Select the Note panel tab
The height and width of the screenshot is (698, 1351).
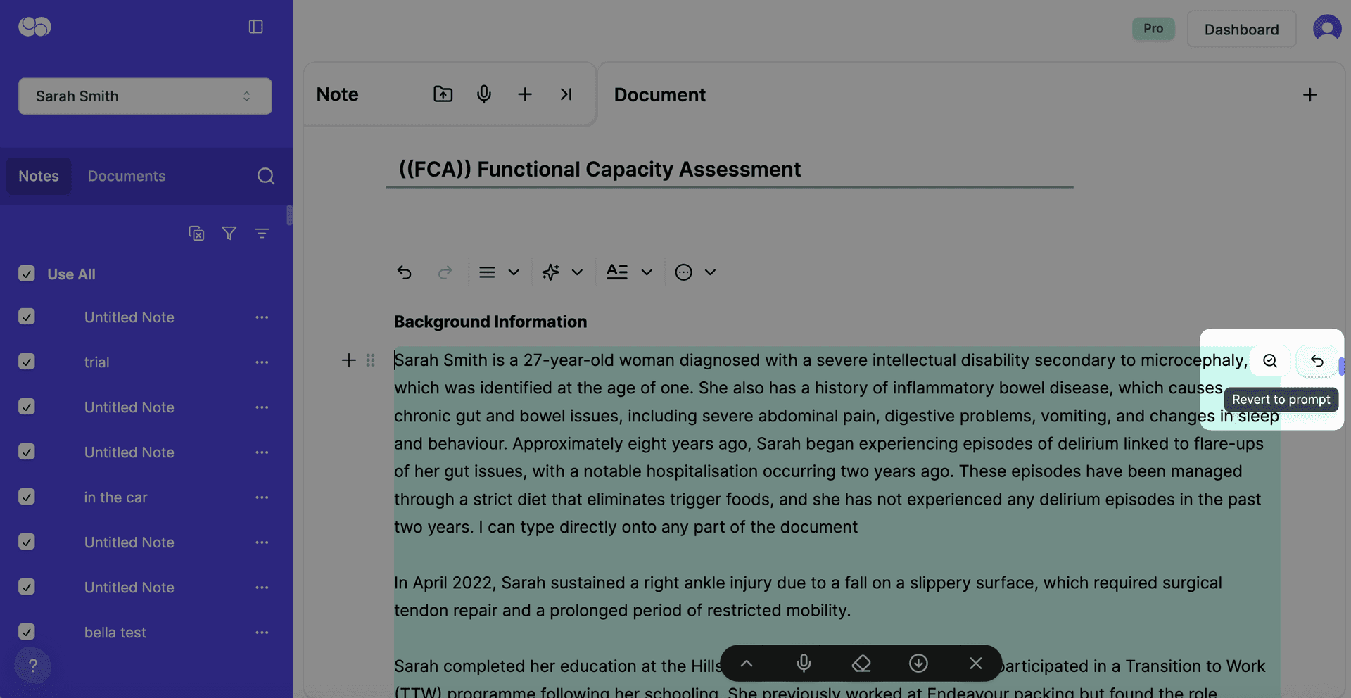337,94
